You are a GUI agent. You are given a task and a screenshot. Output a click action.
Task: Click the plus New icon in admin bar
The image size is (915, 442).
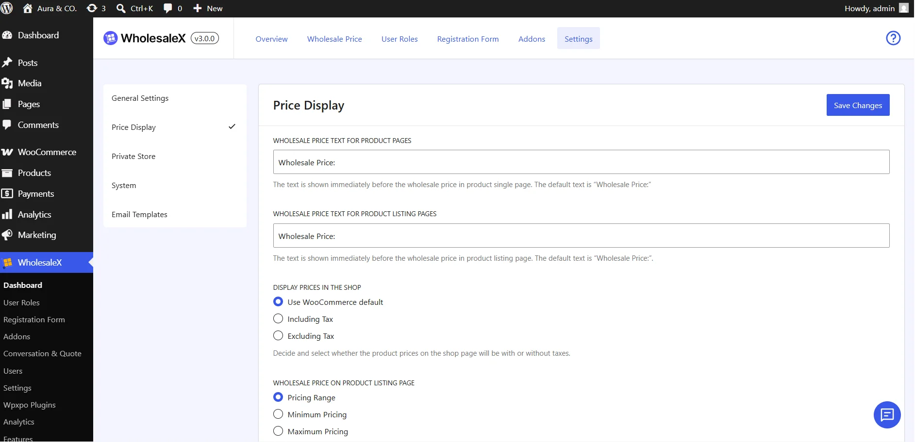coord(198,8)
